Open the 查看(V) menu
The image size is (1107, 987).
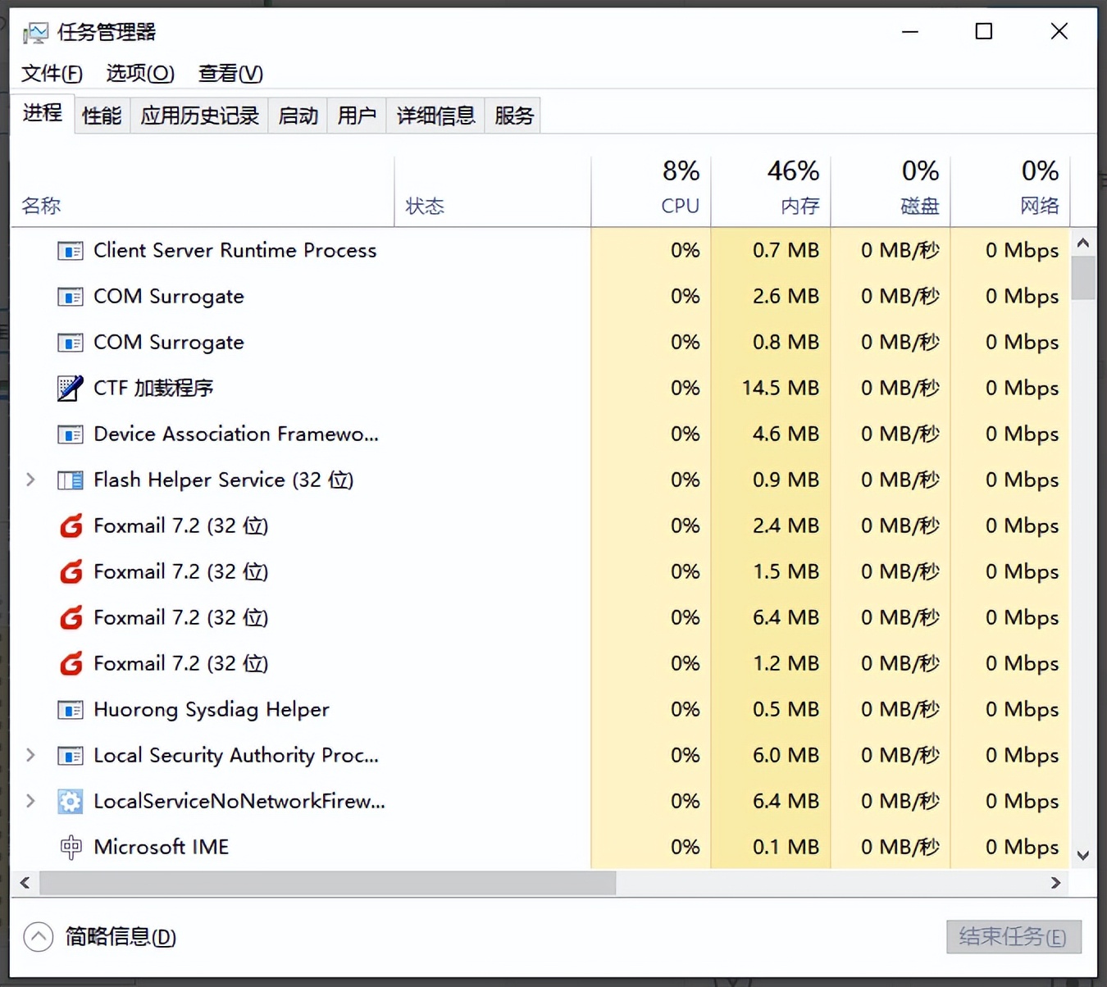tap(230, 73)
